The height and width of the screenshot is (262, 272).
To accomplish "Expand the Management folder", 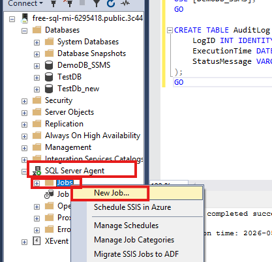I will point(24,148).
